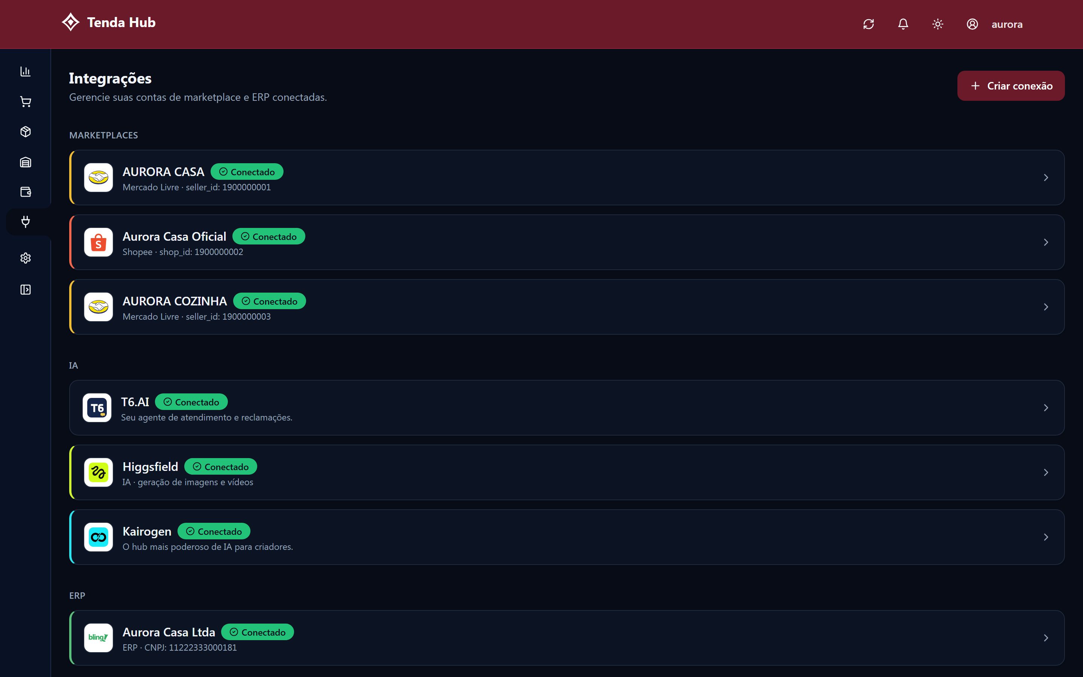Click the T6.AI logo icon
This screenshot has height=677, width=1083.
(97, 408)
